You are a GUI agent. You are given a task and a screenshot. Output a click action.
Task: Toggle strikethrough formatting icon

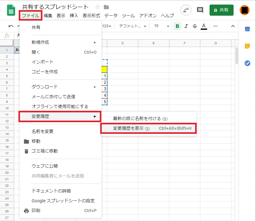pyautogui.click(x=195, y=26)
